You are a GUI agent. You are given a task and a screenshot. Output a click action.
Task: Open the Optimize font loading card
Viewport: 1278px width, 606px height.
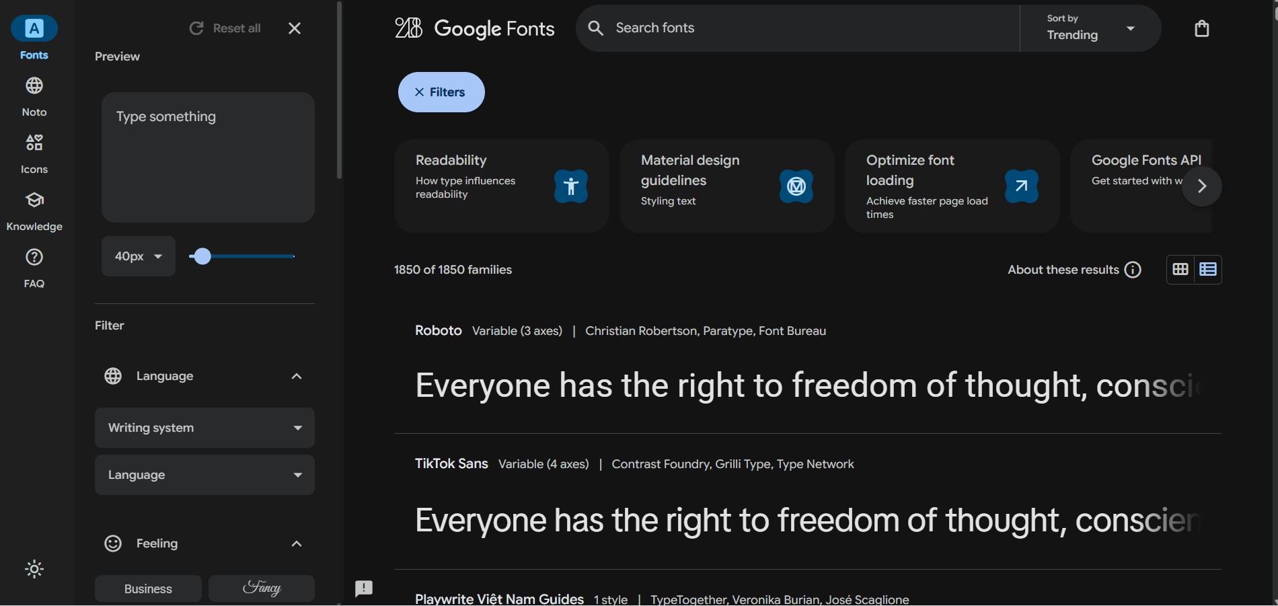pos(952,186)
